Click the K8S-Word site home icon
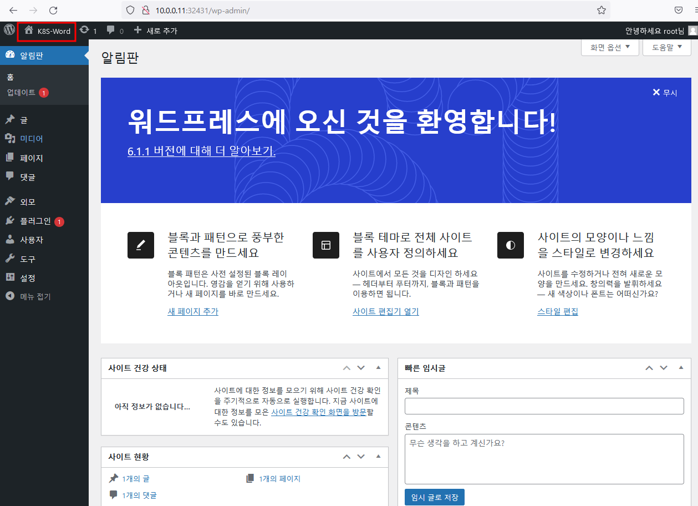The height and width of the screenshot is (506, 698). [x=29, y=30]
